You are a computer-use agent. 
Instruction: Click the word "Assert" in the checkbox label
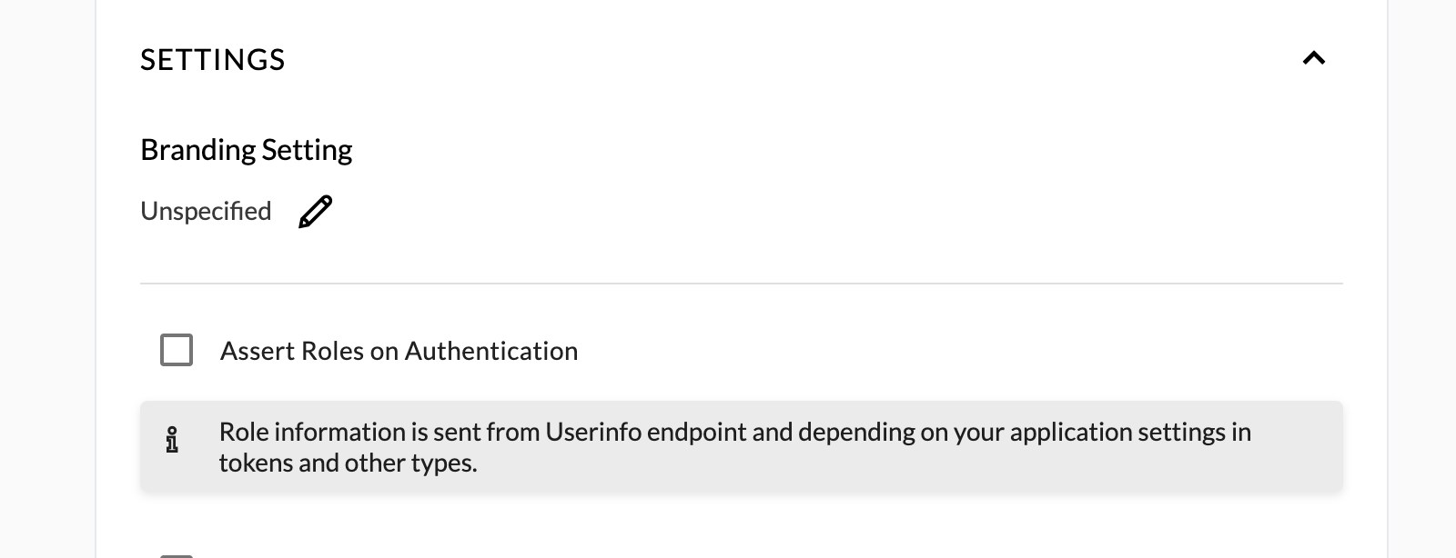(x=257, y=351)
